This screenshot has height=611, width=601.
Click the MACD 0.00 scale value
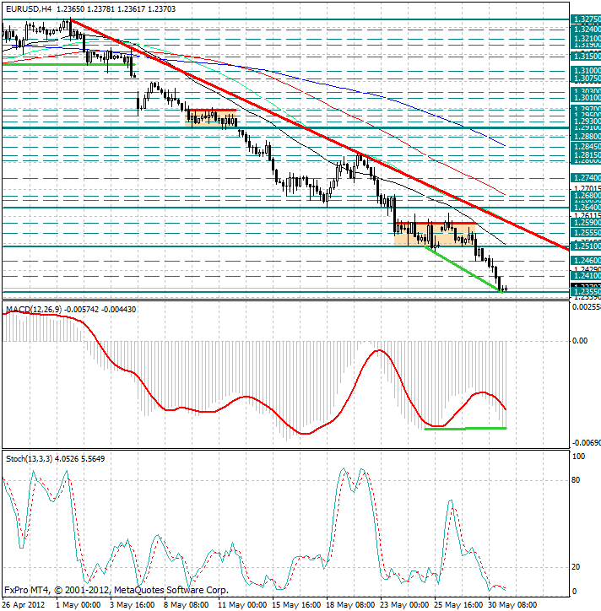580,341
